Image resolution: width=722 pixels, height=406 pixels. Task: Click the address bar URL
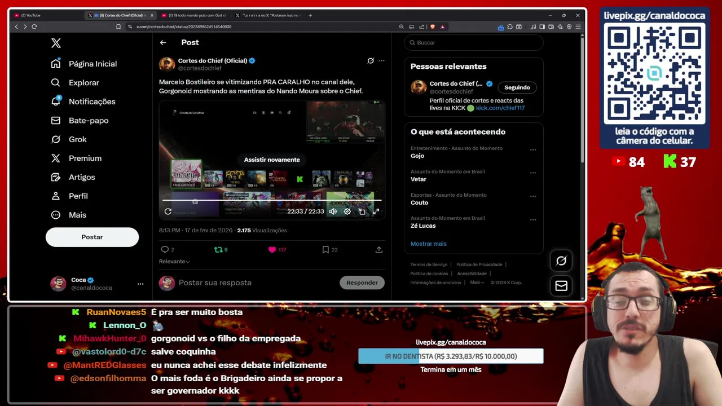point(184,27)
